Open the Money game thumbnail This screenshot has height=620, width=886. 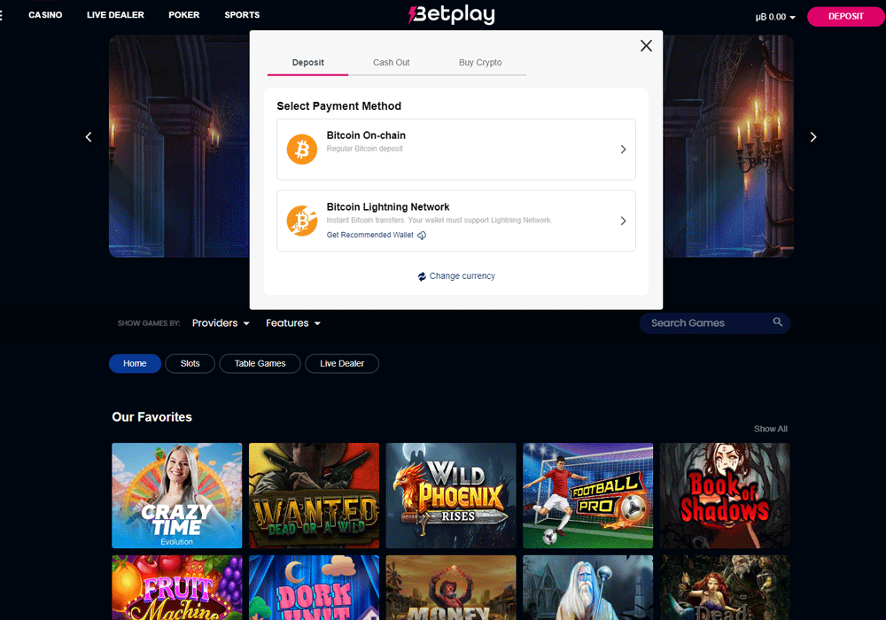click(451, 587)
